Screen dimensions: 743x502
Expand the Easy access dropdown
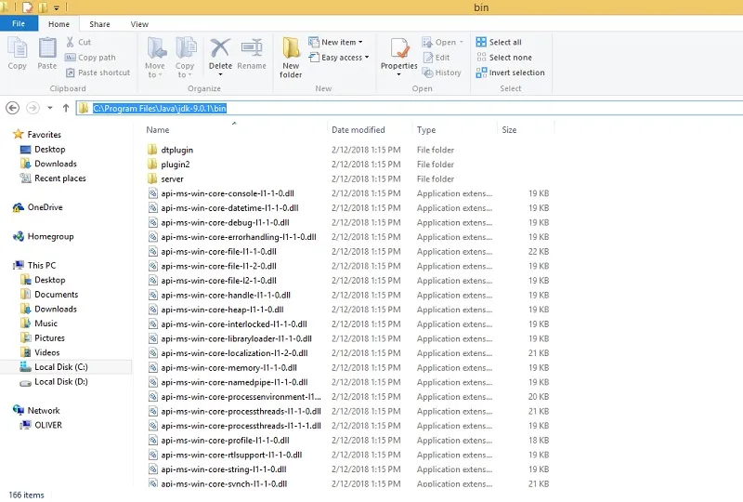[x=367, y=58]
